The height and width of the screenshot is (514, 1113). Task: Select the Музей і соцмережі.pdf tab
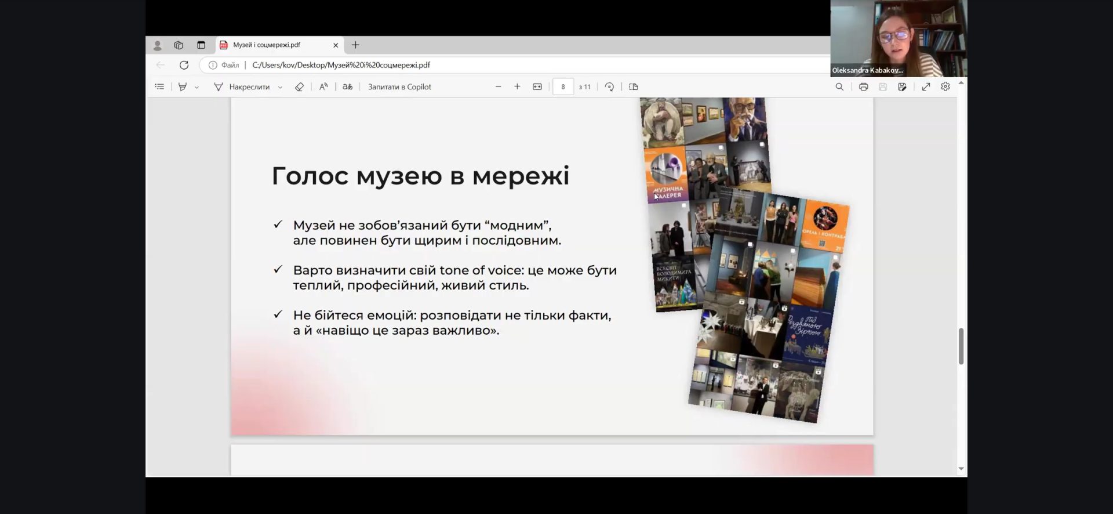[x=279, y=45]
